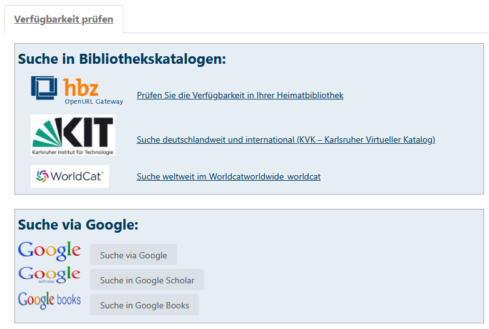Click the blue overlapping squares hbz icon
Screen dimensions: 489x329
(x=44, y=88)
